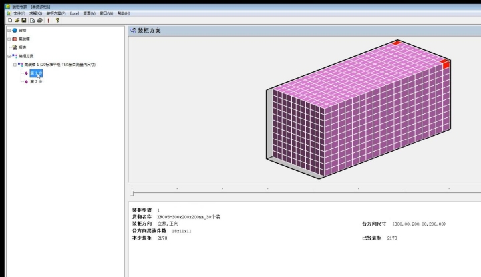
Task: Click the New document toolbar icon
Action: tap(9, 21)
